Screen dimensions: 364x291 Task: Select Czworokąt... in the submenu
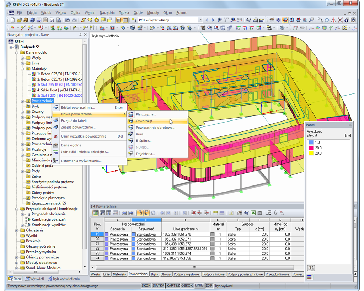pos(157,121)
